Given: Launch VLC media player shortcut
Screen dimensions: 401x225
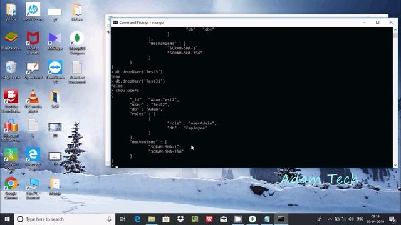Looking at the screenshot, I should [x=33, y=101].
